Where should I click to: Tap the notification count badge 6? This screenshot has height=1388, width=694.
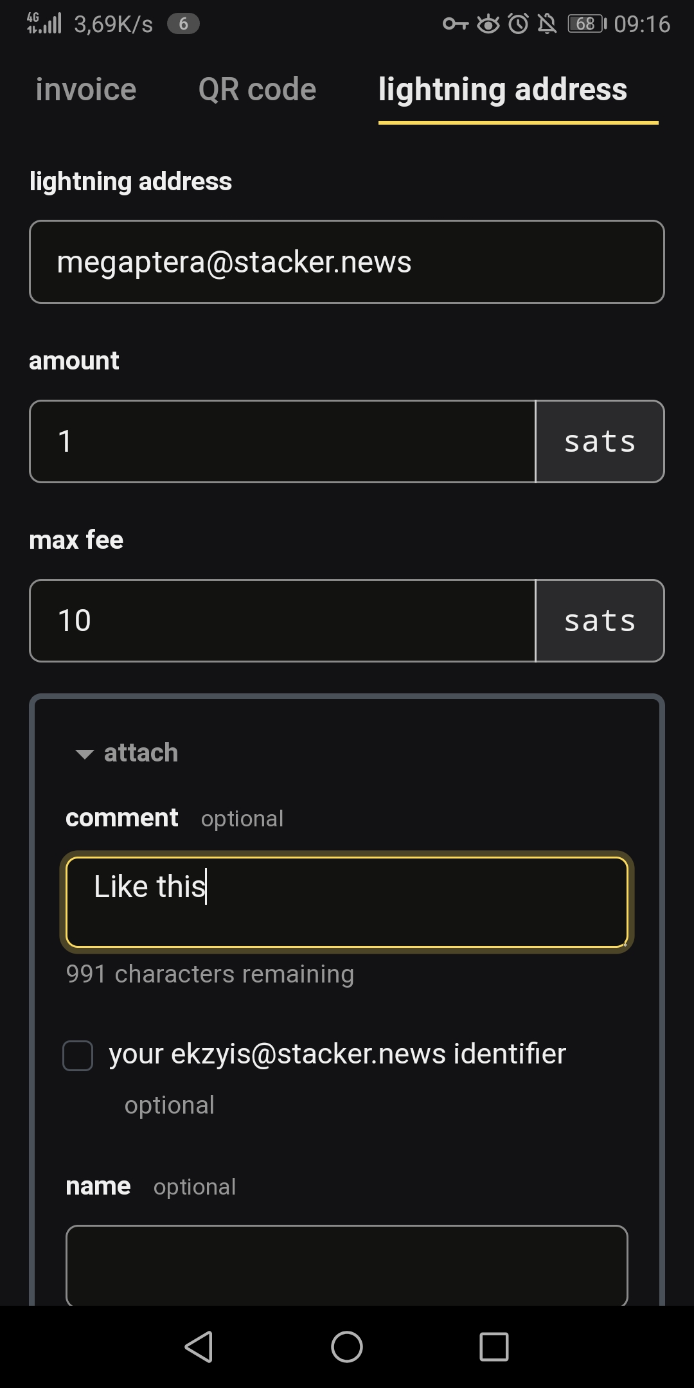click(x=183, y=24)
